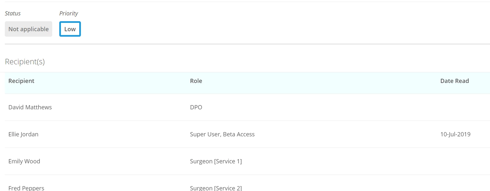Click the 10-Jul-2019 date read value
The height and width of the screenshot is (191, 490).
coord(455,134)
